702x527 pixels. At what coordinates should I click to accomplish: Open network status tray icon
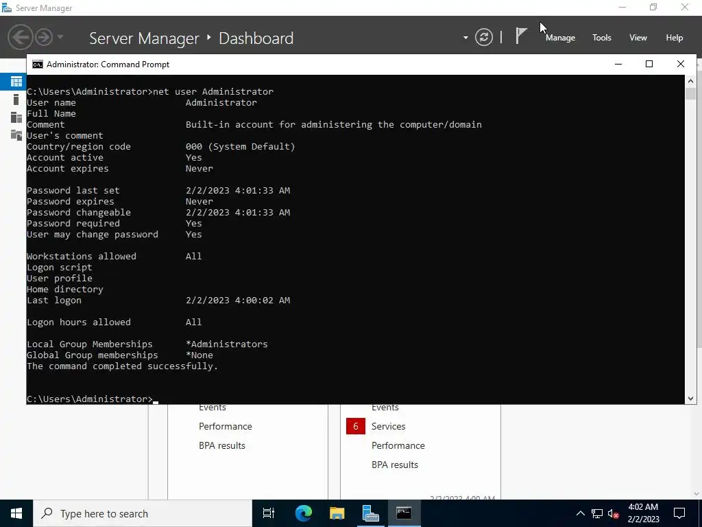597,513
